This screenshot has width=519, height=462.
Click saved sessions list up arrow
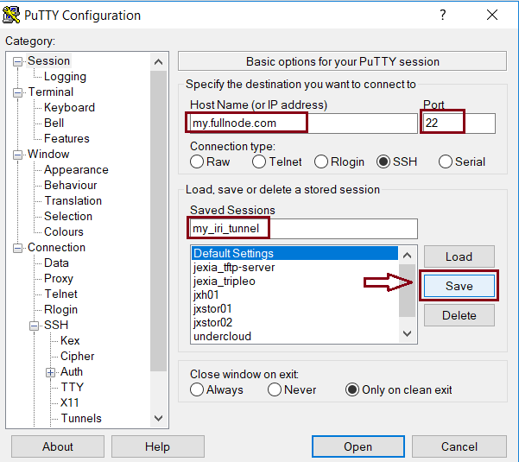pos(407,255)
